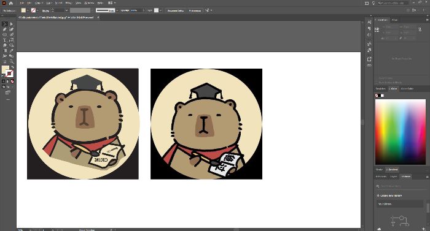This screenshot has height=231, width=430.
Task: Select the Eyedropper tool
Action: click(12, 51)
